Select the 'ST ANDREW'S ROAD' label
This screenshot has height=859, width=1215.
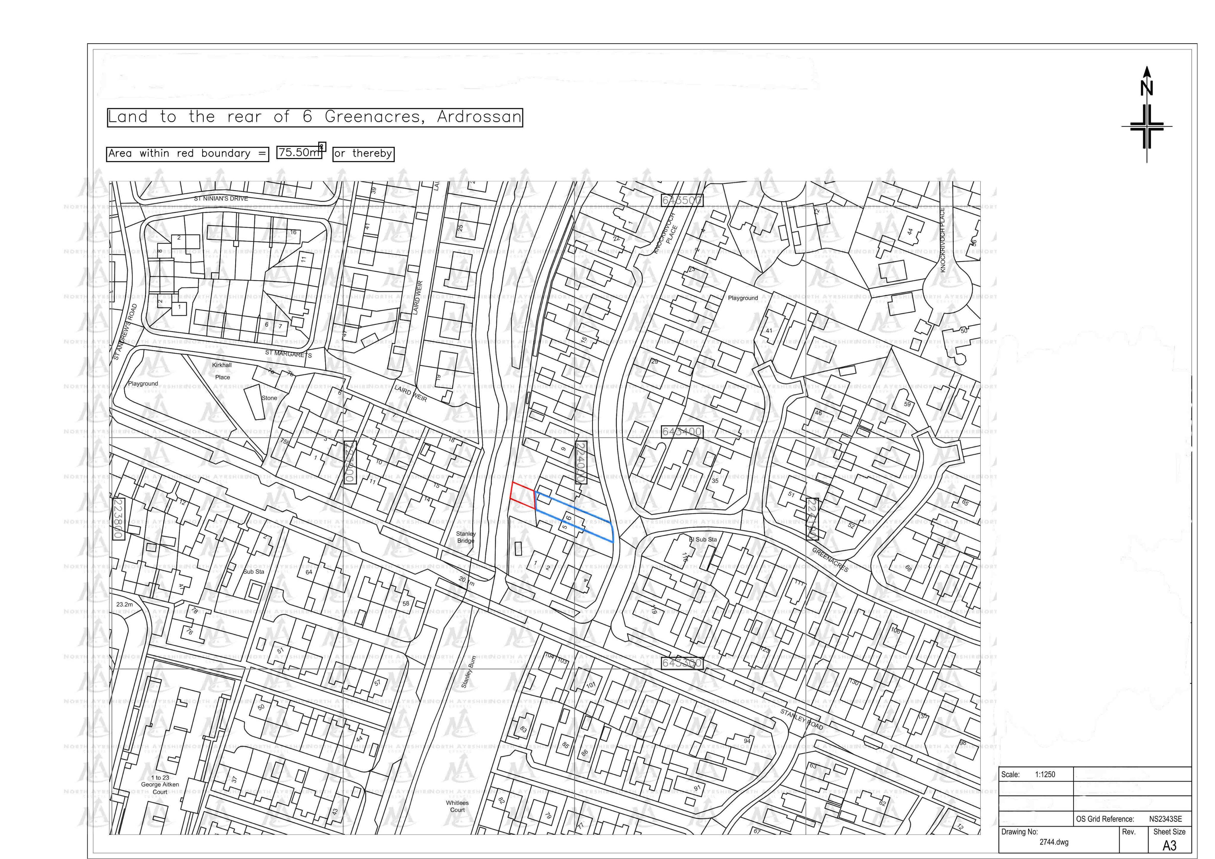tap(125, 332)
